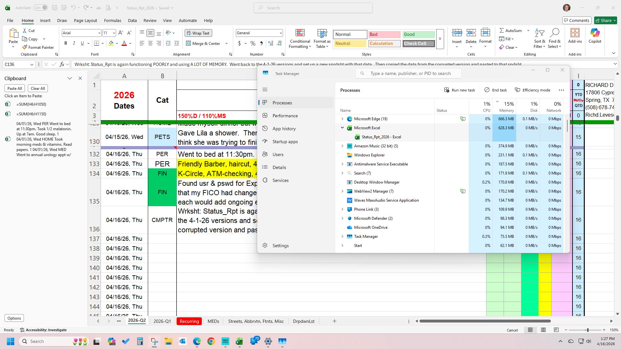Image resolution: width=621 pixels, height=349 pixels.
Task: Click Run new task button icon
Action: coord(447,90)
